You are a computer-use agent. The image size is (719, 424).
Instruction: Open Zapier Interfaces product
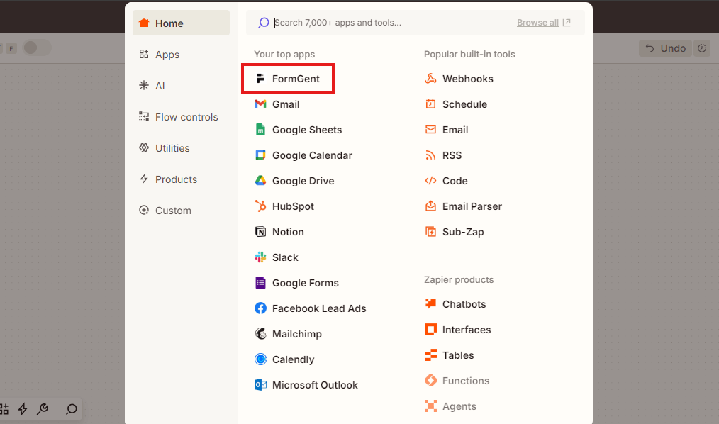pos(457,330)
